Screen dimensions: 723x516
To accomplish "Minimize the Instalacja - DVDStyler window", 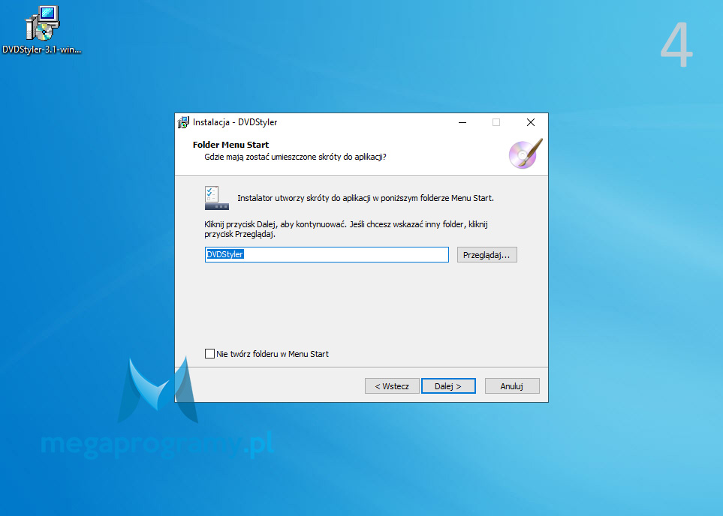I will (x=462, y=122).
